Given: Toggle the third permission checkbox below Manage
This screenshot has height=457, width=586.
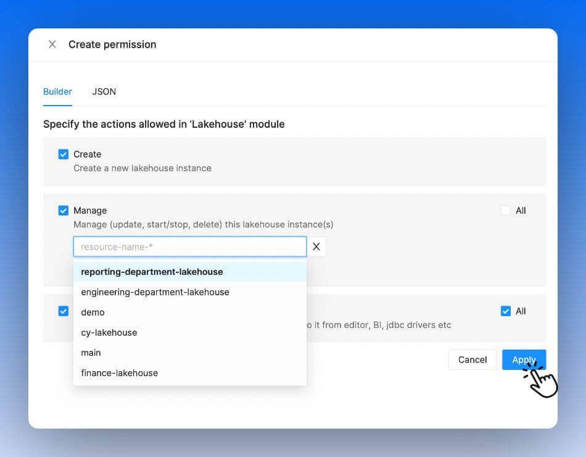Looking at the screenshot, I should (x=64, y=311).
